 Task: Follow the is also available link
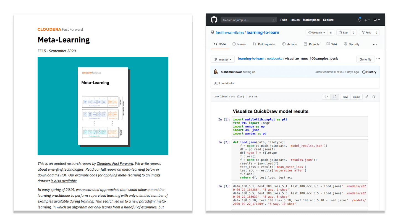tap(64, 181)
